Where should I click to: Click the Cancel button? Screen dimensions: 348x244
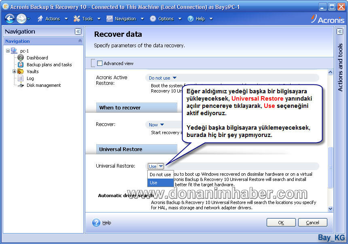tap(312, 223)
